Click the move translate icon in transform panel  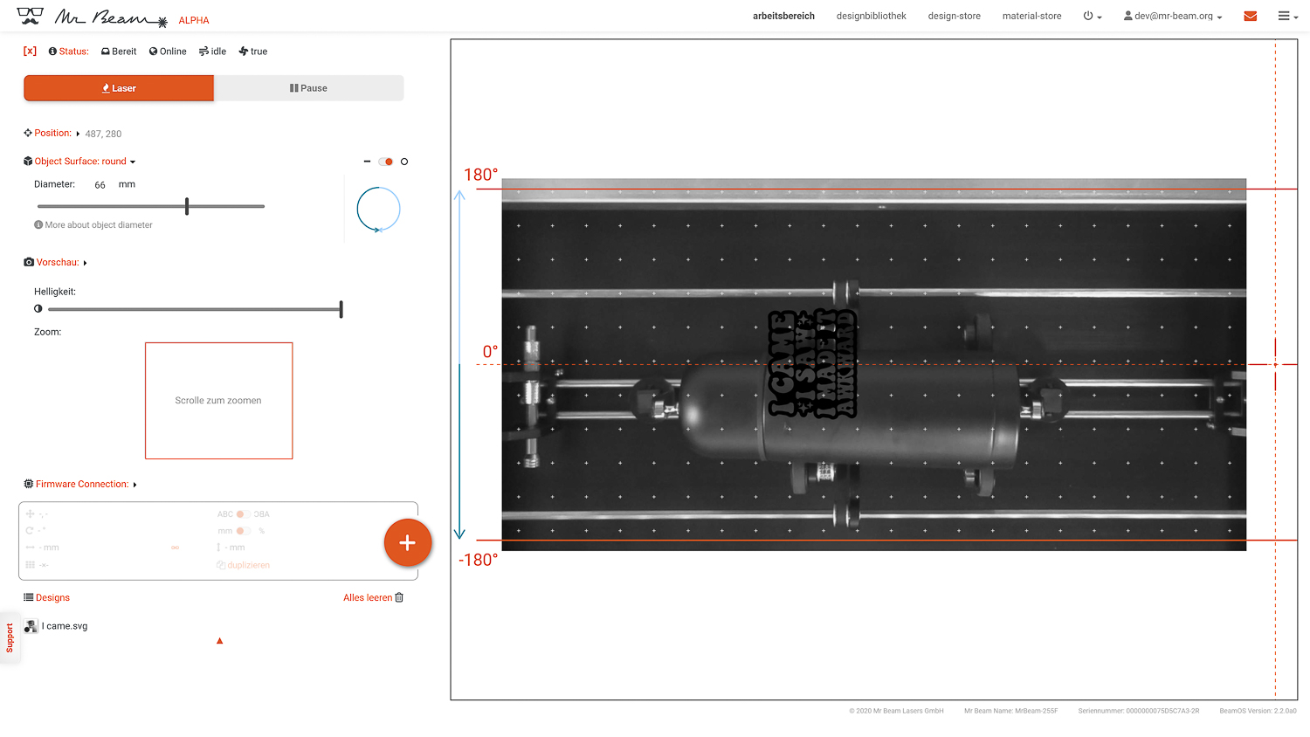tap(30, 513)
